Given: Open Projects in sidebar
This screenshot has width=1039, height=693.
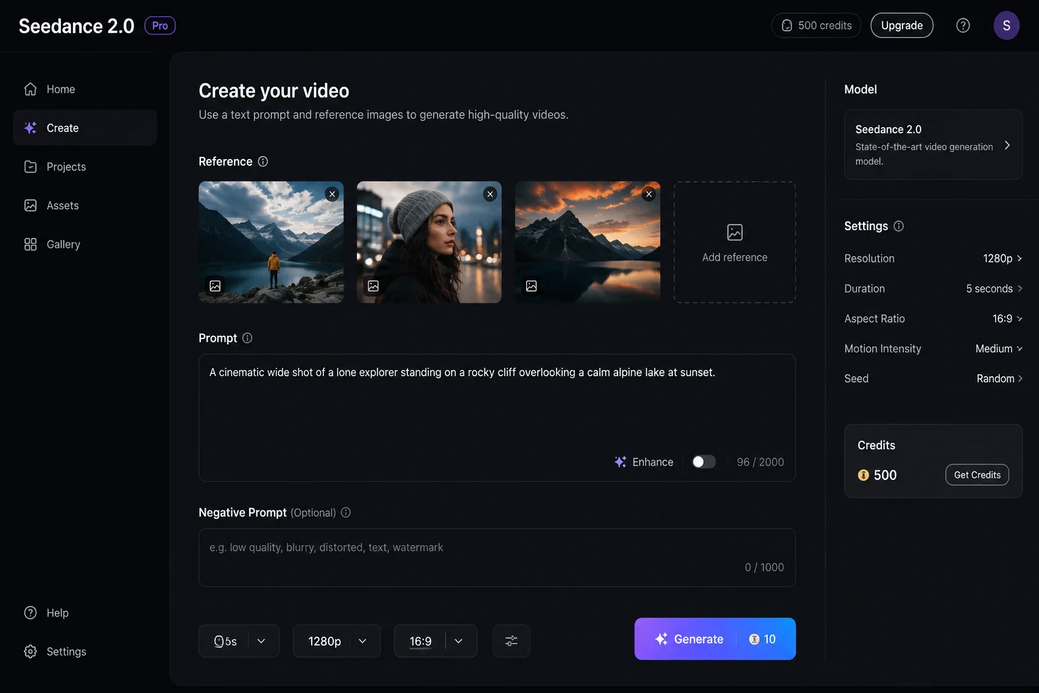Looking at the screenshot, I should (85, 167).
